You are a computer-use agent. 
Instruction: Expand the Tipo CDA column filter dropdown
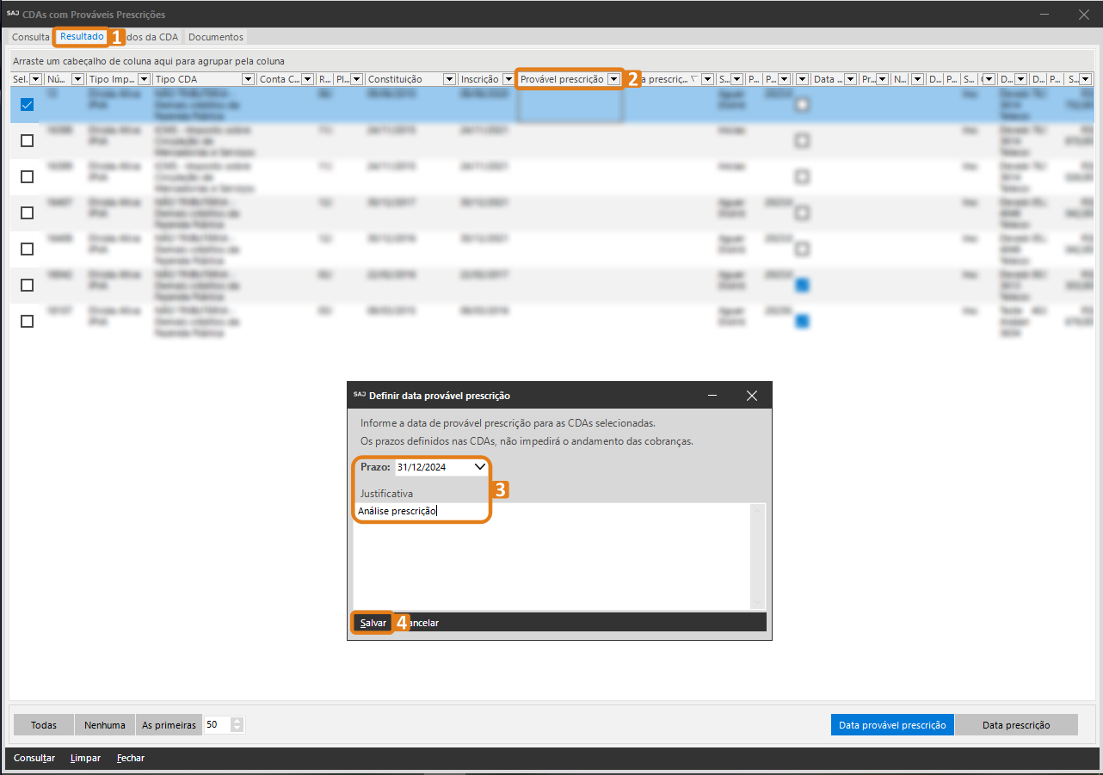[248, 79]
